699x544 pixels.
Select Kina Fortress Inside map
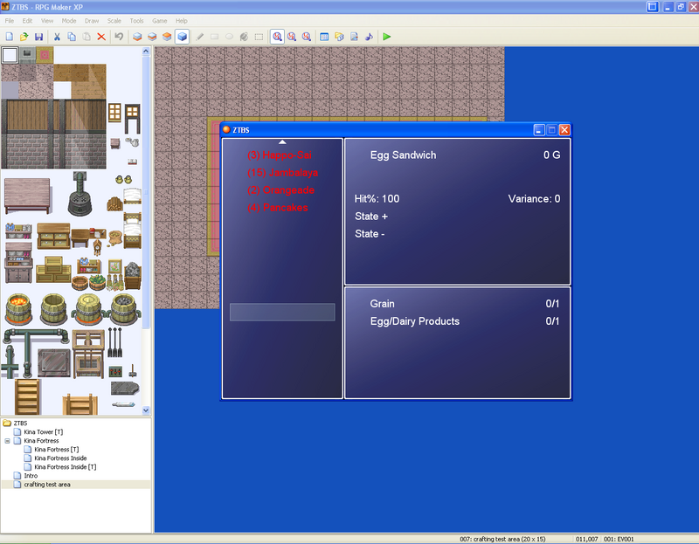coord(62,458)
